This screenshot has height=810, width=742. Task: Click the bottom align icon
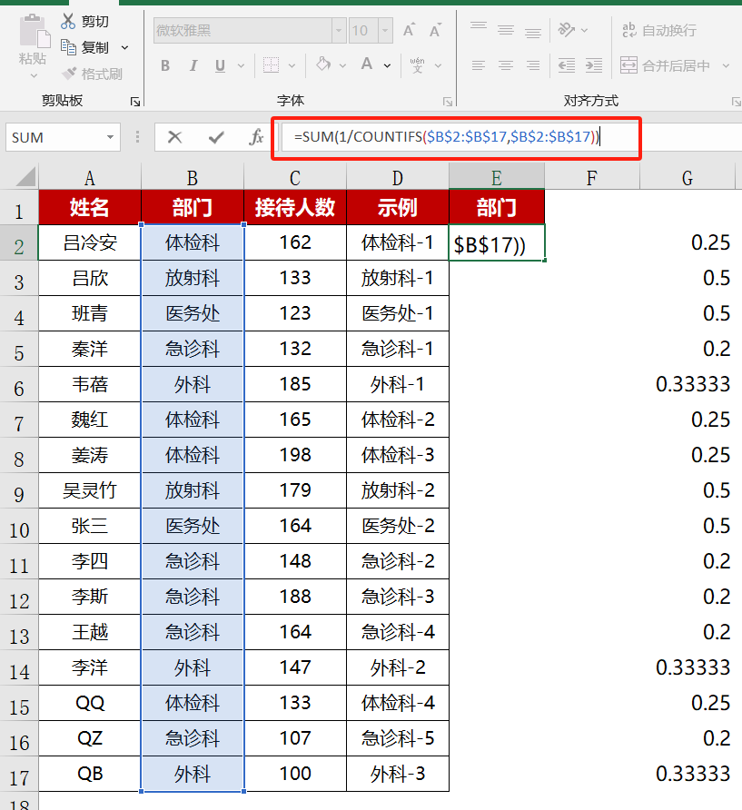533,33
